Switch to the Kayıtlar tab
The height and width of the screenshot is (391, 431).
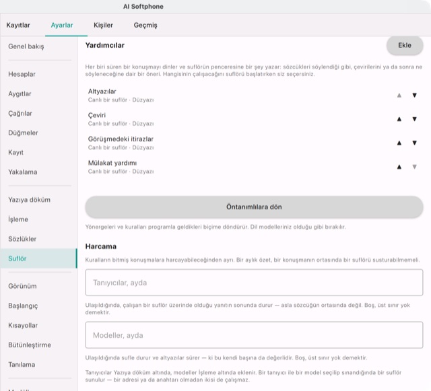[x=18, y=25]
